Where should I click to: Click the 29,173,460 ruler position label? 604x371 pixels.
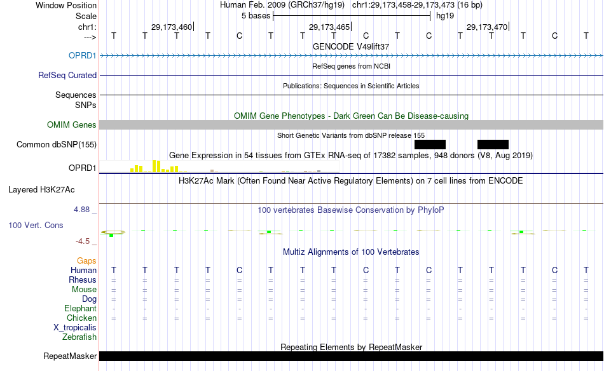pyautogui.click(x=172, y=27)
